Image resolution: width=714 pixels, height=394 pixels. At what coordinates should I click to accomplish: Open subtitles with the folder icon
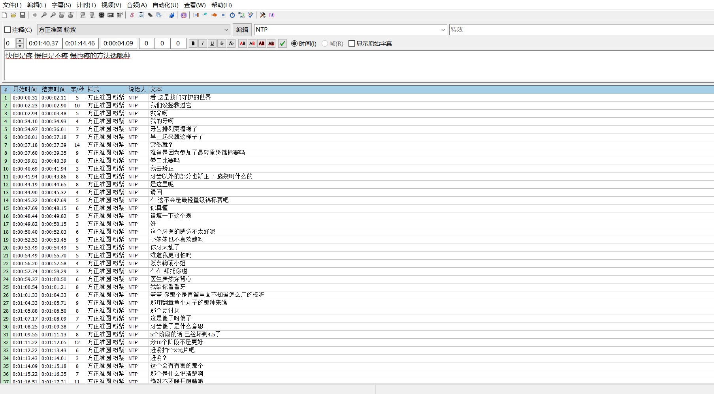point(13,15)
